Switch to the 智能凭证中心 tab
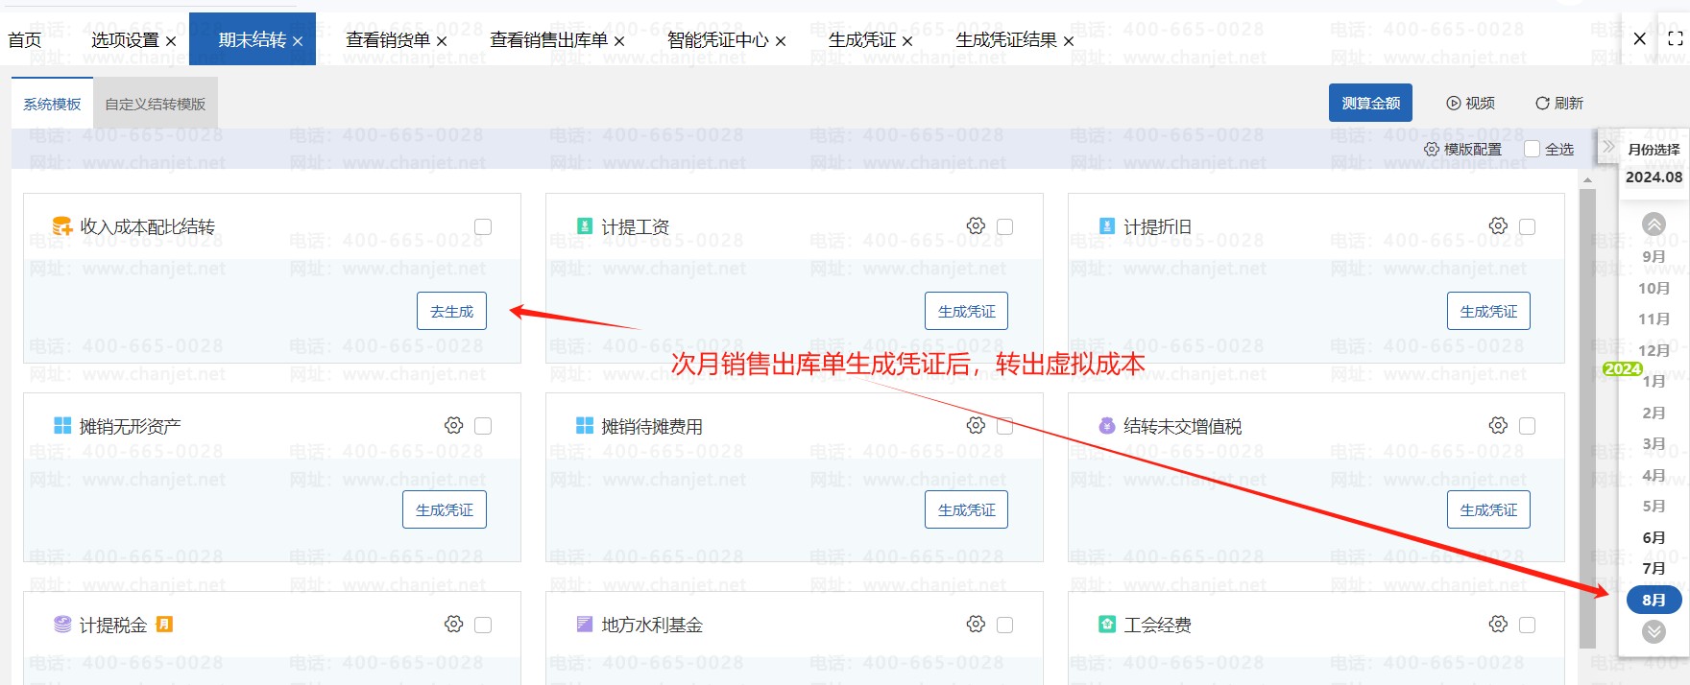 click(x=718, y=39)
